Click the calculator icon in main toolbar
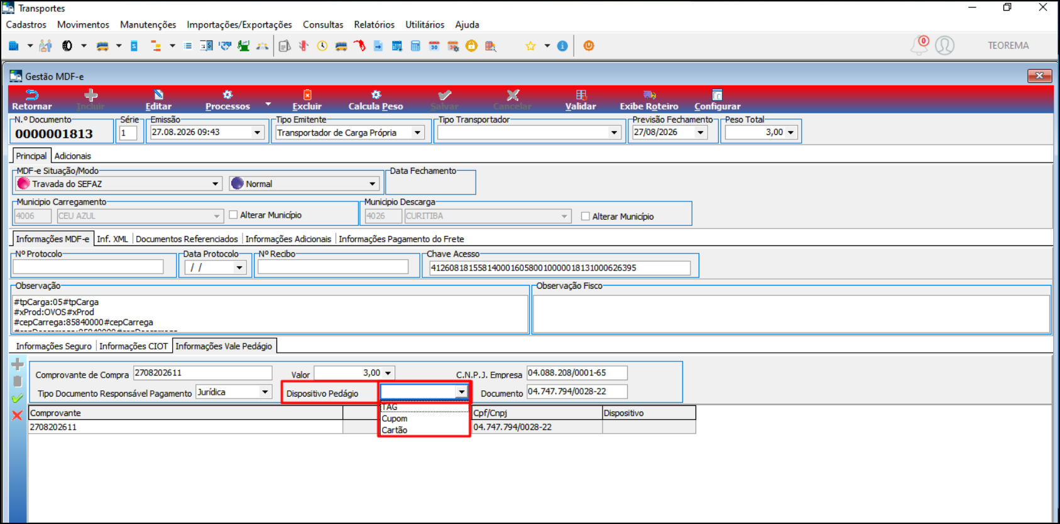Image resolution: width=1060 pixels, height=524 pixels. coord(415,46)
